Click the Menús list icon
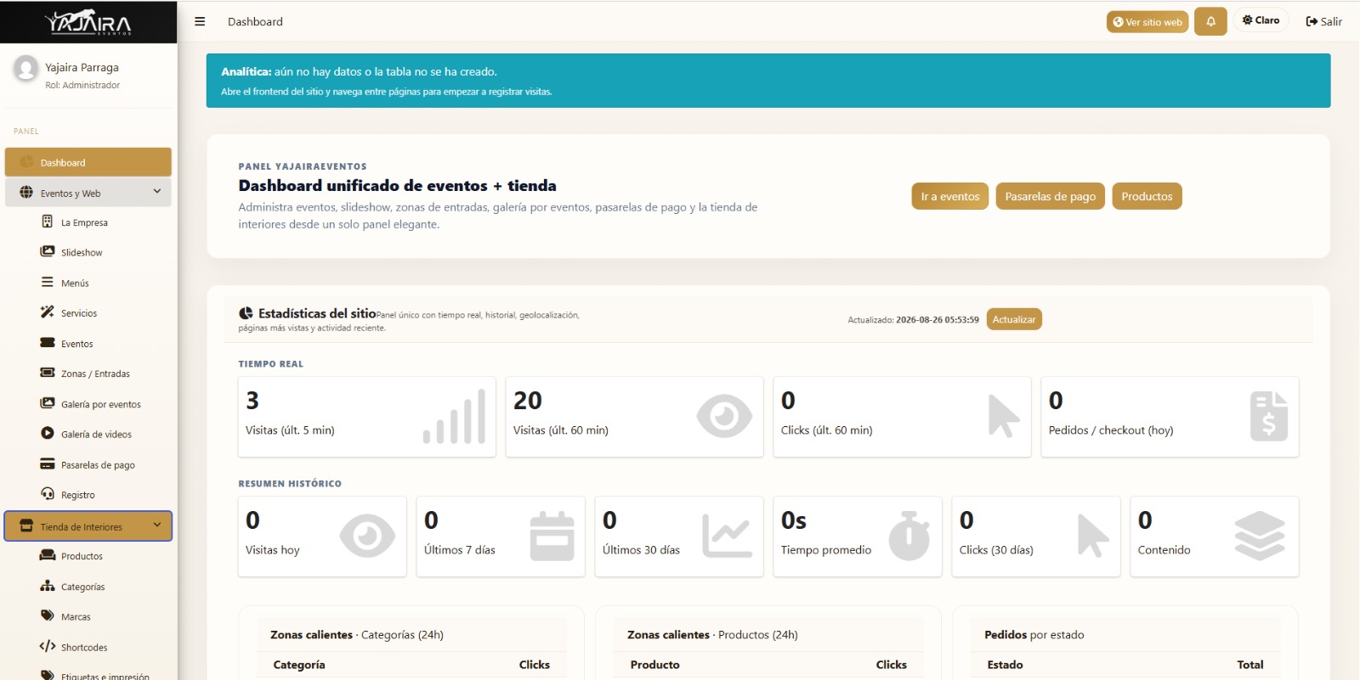Screen dimensions: 1360x680 (x=48, y=282)
